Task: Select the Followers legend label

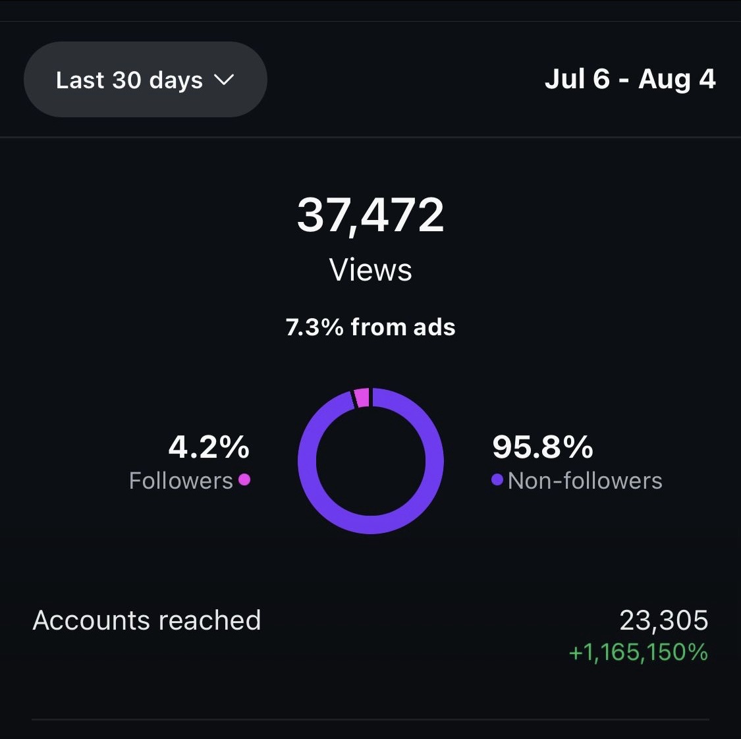Action: (x=181, y=481)
